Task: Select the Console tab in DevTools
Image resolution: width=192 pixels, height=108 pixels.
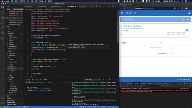Action: [136, 83]
